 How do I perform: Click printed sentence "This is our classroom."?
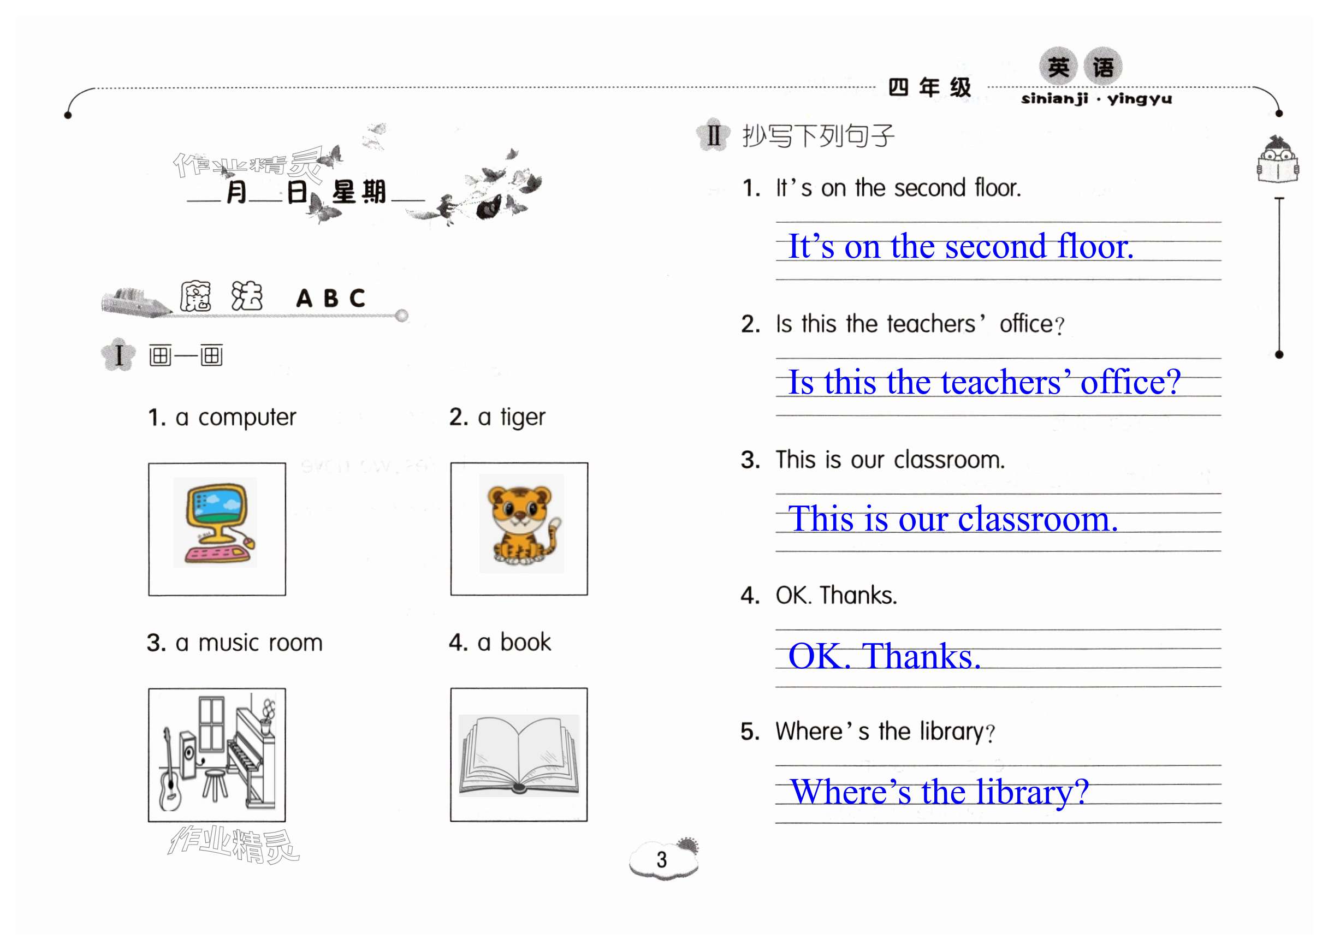tap(890, 460)
